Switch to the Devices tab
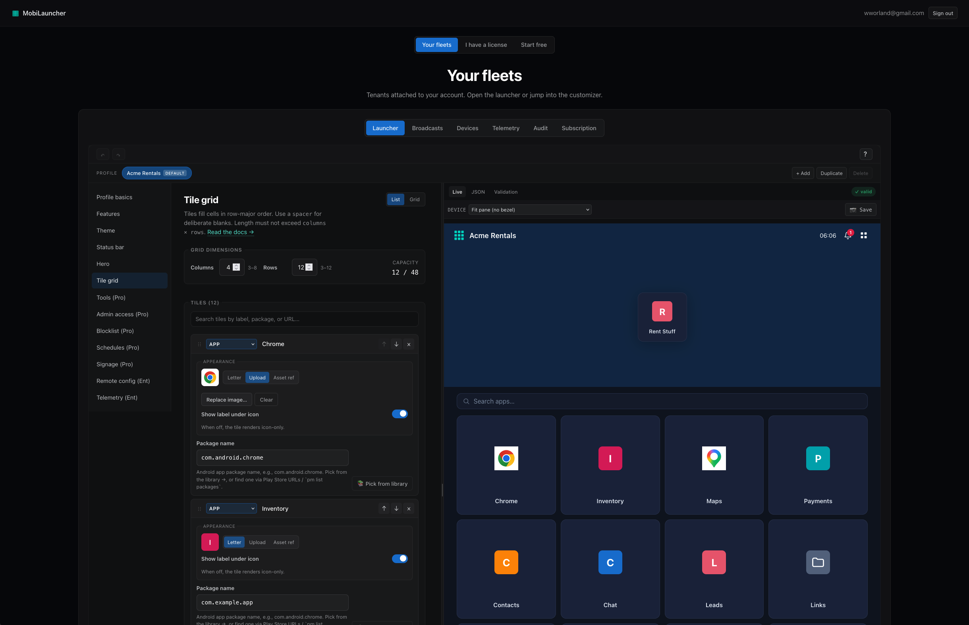The width and height of the screenshot is (969, 625). coord(467,128)
